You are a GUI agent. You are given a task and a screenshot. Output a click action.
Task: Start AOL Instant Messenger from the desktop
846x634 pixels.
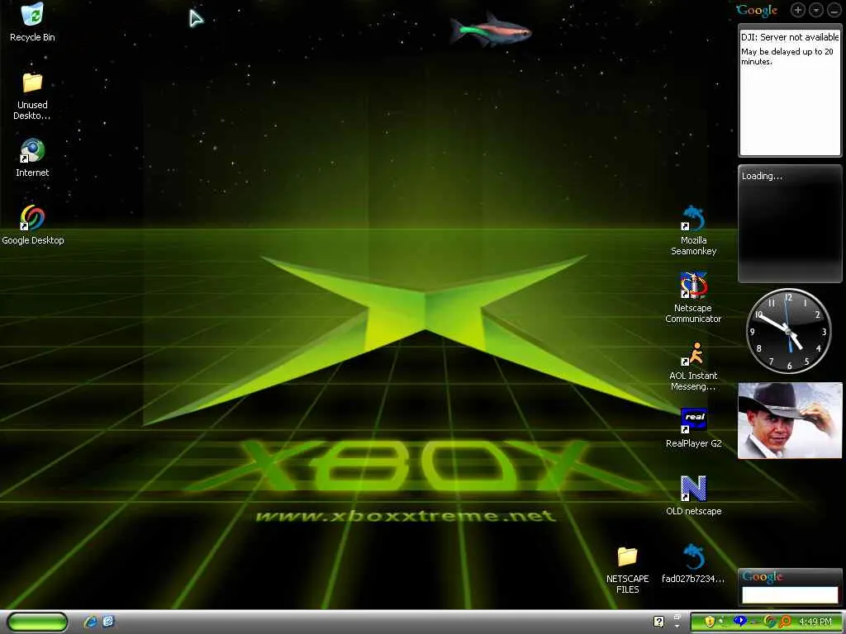[693, 366]
